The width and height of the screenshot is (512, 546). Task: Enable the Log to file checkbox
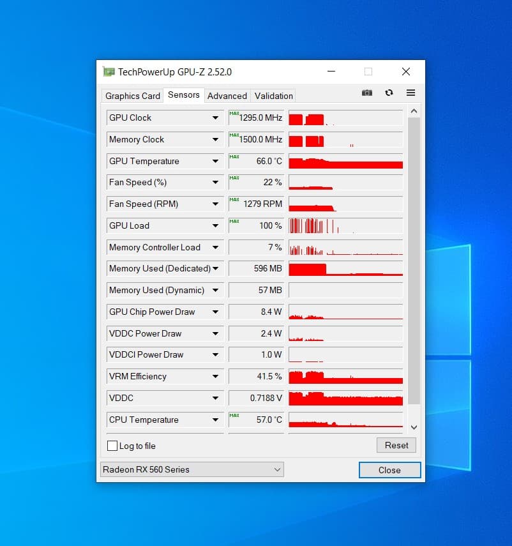112,446
